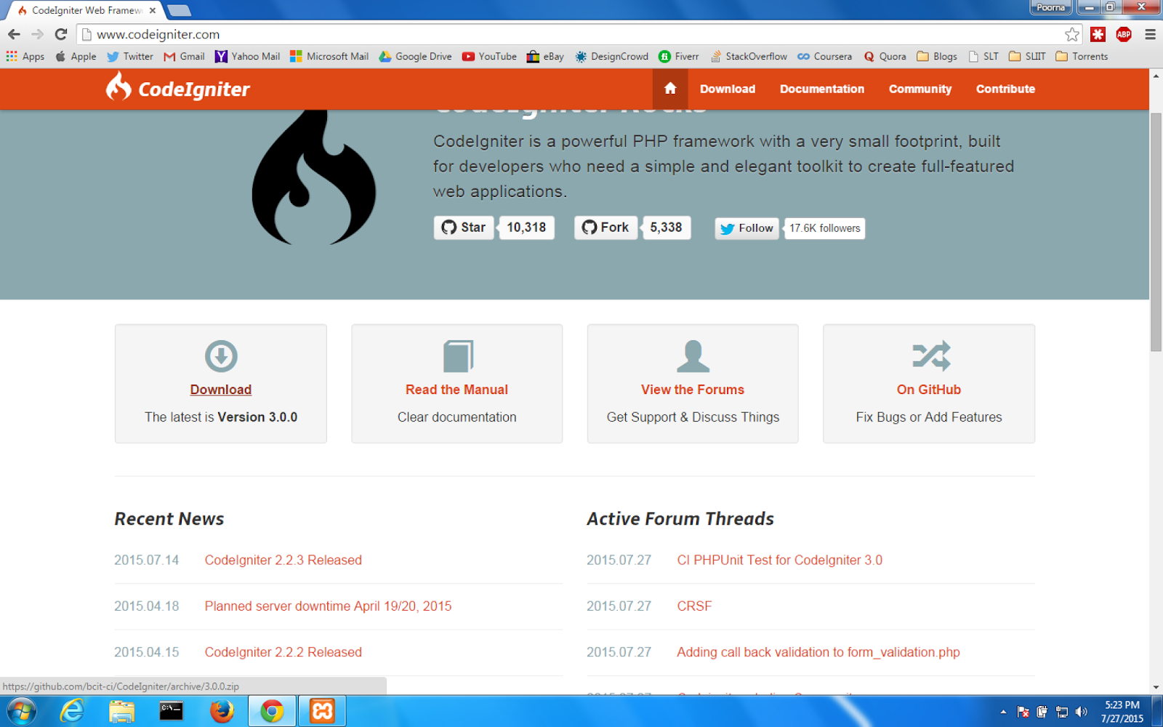
Task: Click the download arrow icon above Download
Action: [x=220, y=356]
